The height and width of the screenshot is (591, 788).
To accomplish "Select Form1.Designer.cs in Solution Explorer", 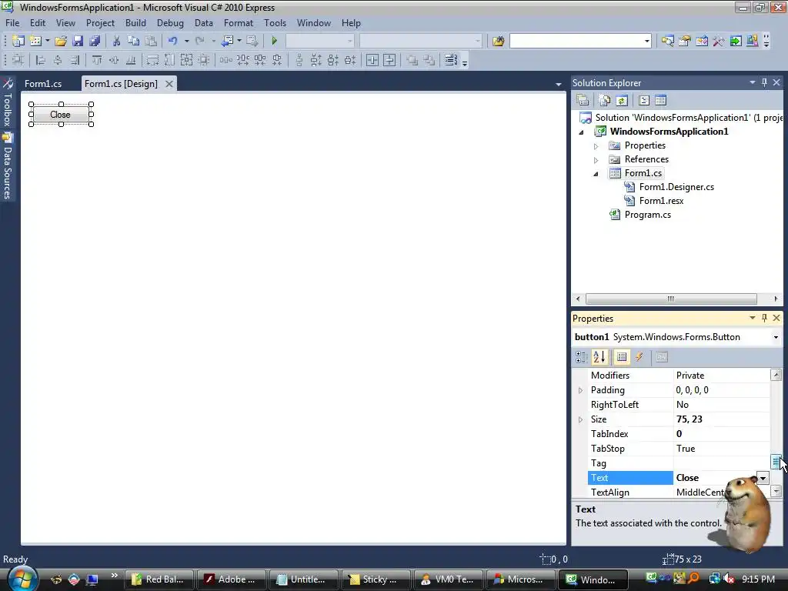I will 676,187.
